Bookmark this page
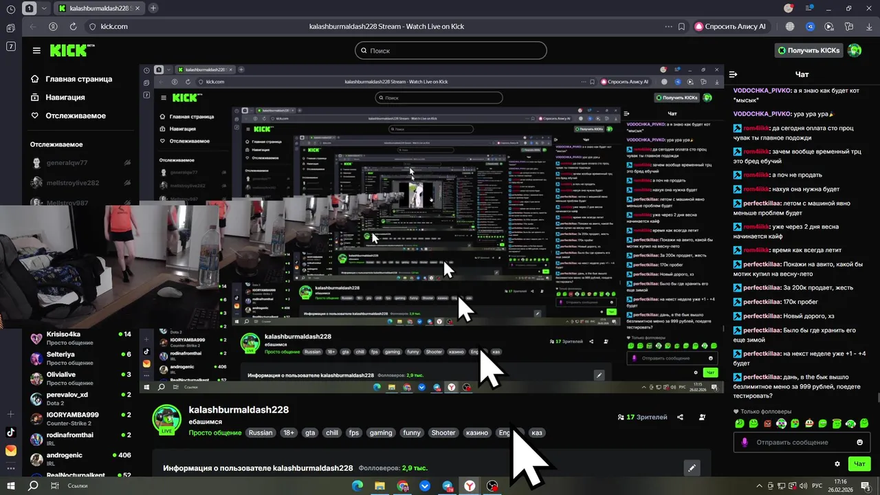The width and height of the screenshot is (880, 495). pos(681,27)
